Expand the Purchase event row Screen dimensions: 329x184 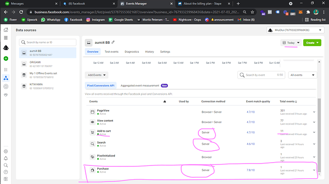point(314,170)
